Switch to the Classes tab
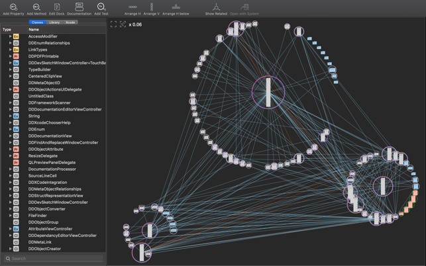426x266 pixels. (x=38, y=22)
